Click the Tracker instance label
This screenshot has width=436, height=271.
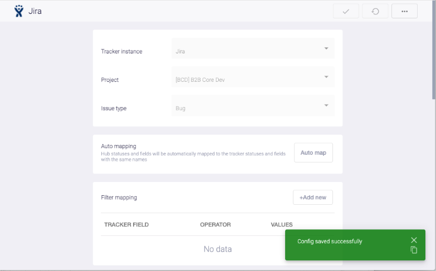coord(121,51)
